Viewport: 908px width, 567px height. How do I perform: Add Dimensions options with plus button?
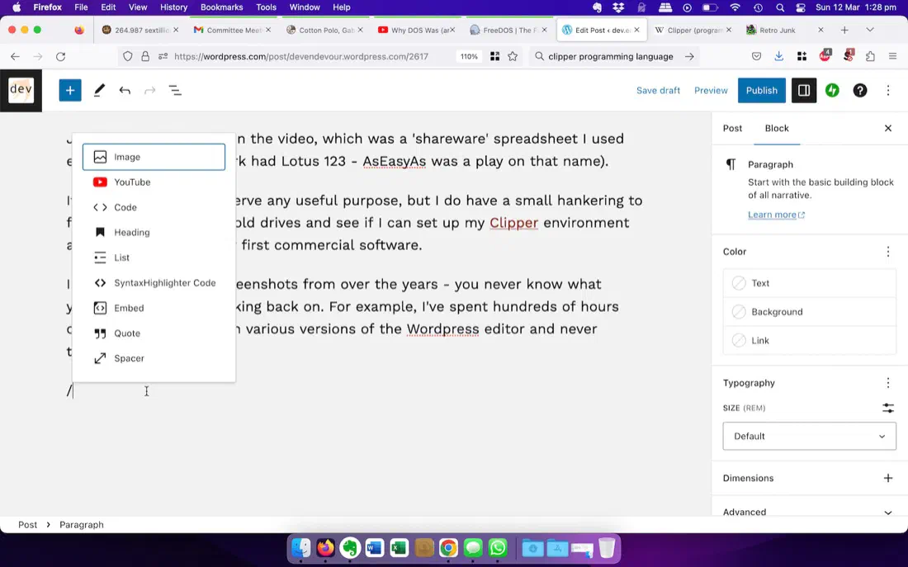coord(887,478)
